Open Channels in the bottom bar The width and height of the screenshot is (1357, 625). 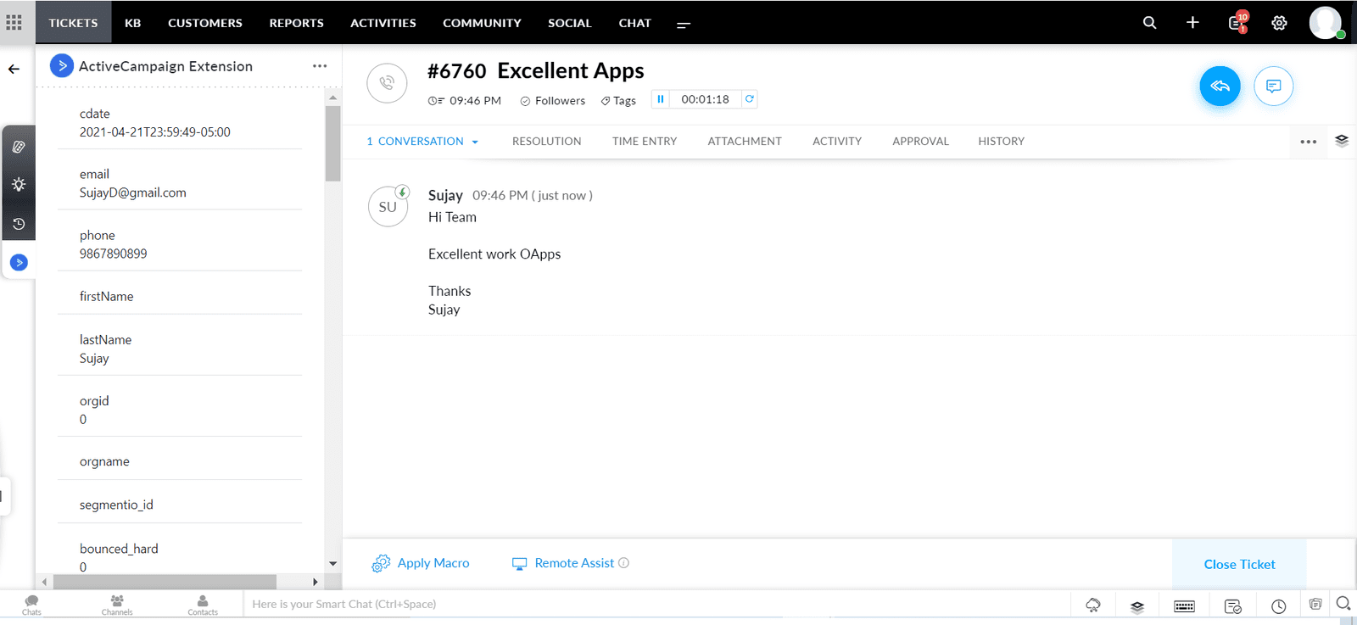point(117,605)
